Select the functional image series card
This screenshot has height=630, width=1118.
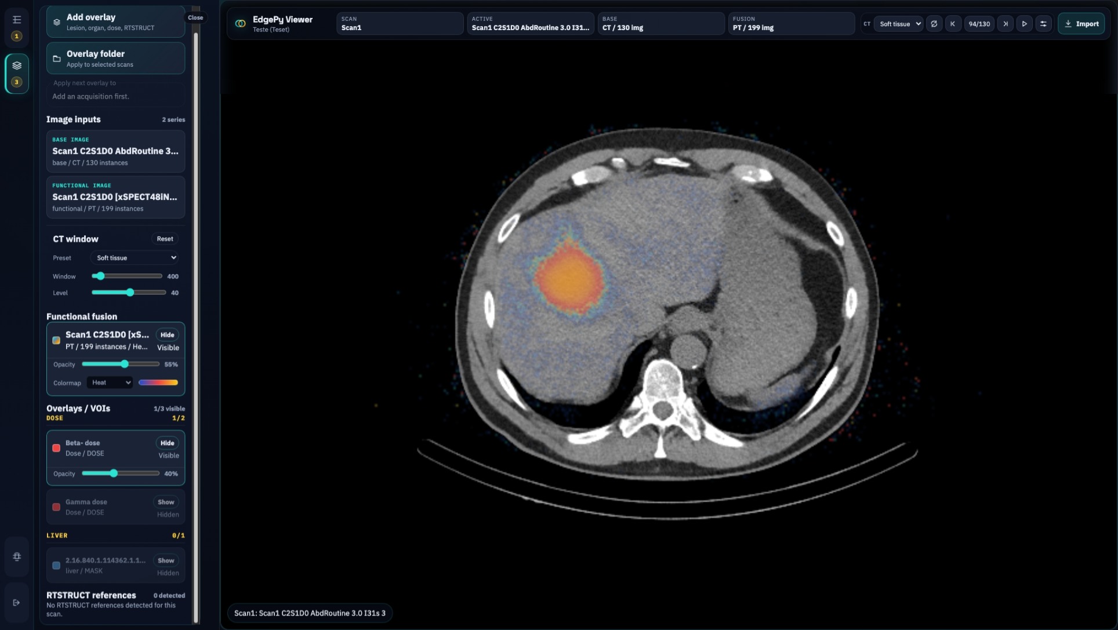click(x=116, y=197)
